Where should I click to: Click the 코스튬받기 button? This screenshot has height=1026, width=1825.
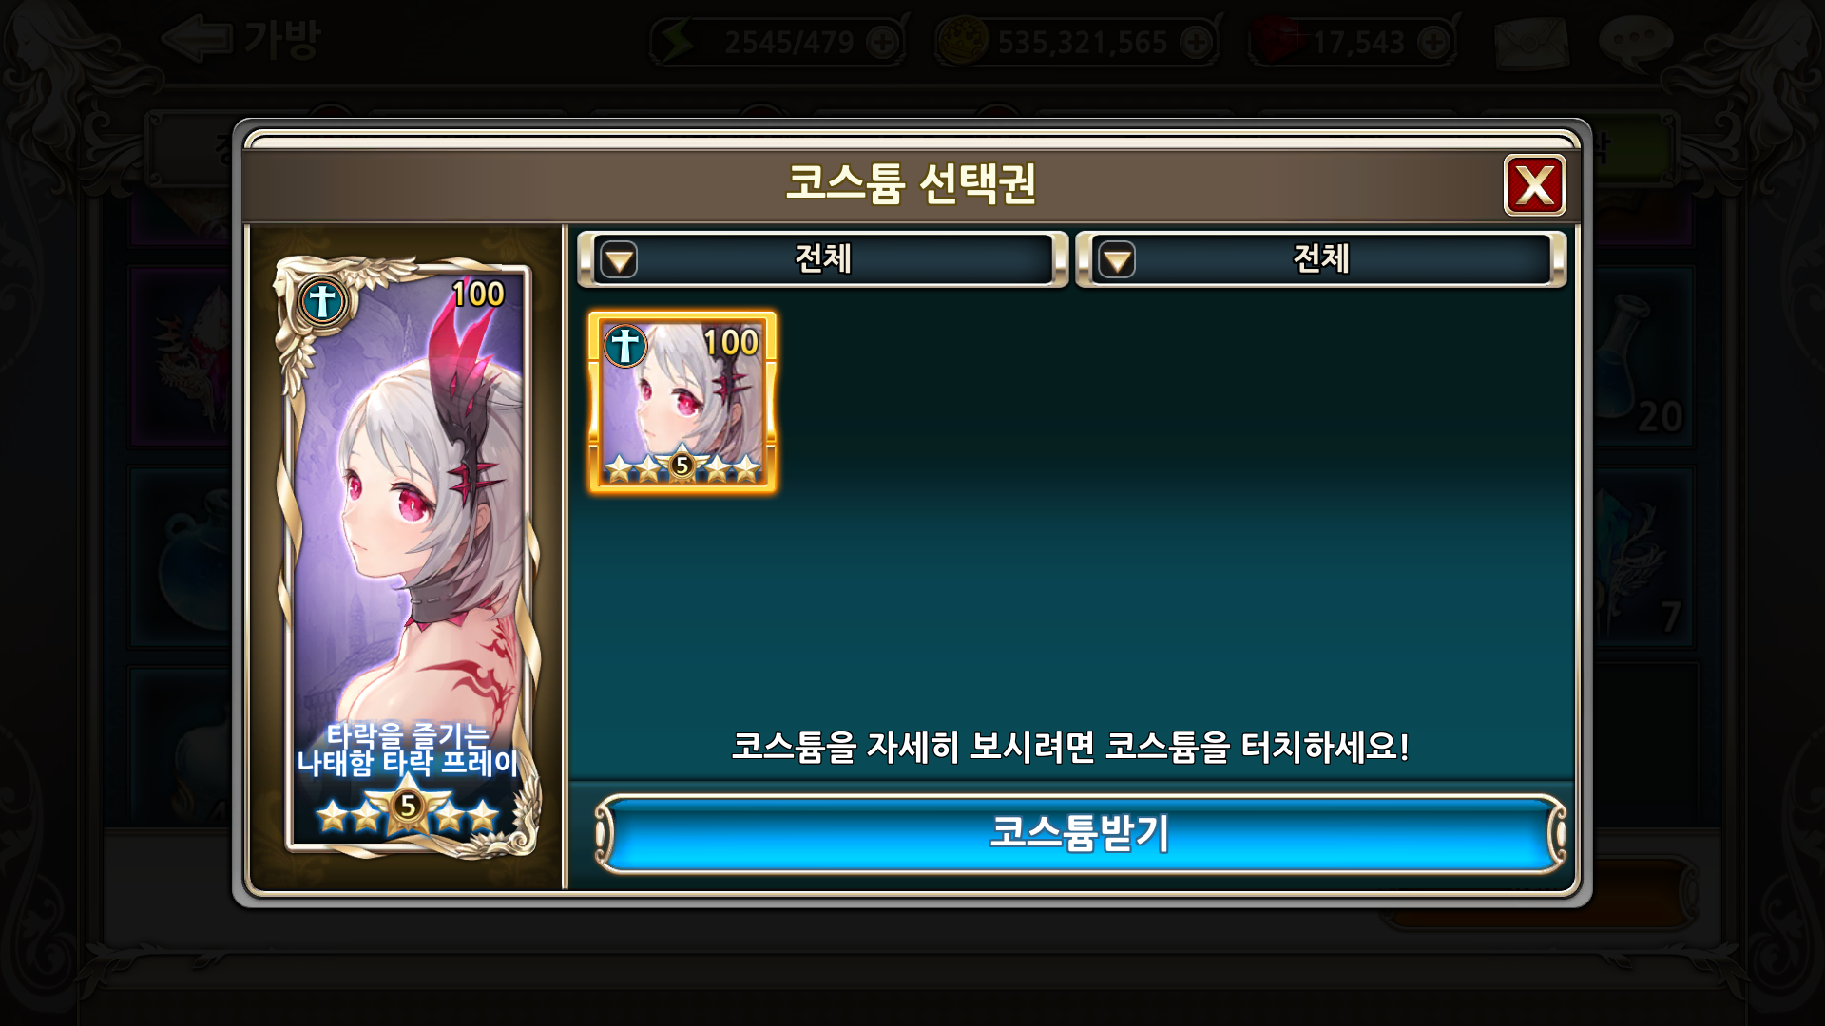[1080, 834]
